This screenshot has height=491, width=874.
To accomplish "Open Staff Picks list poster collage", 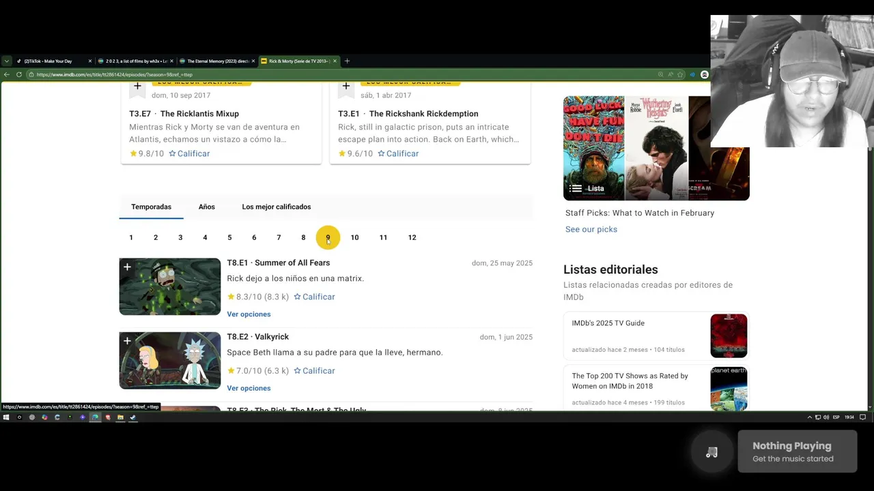I will (656, 148).
